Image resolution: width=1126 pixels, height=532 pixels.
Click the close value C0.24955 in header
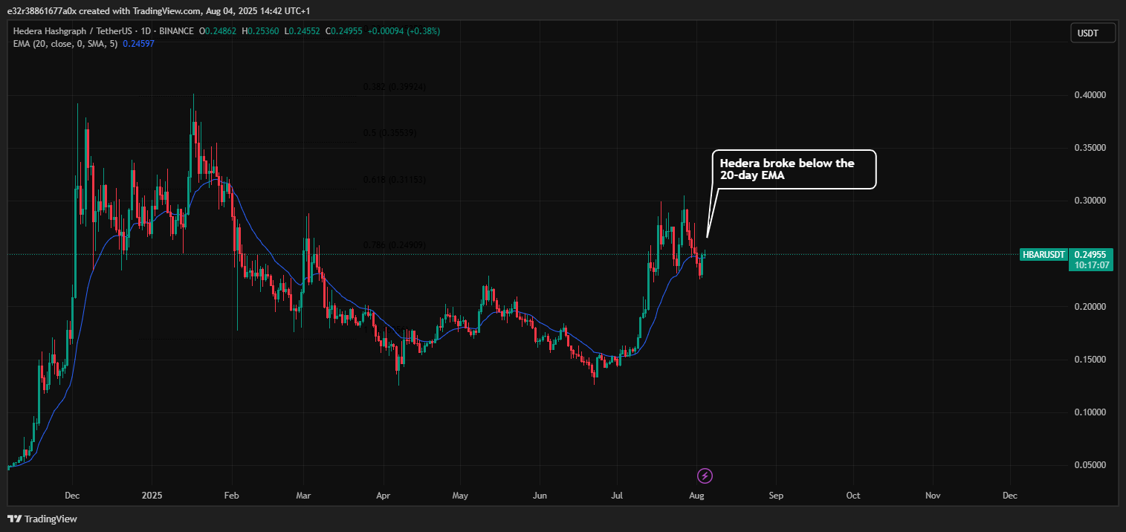[x=345, y=31]
